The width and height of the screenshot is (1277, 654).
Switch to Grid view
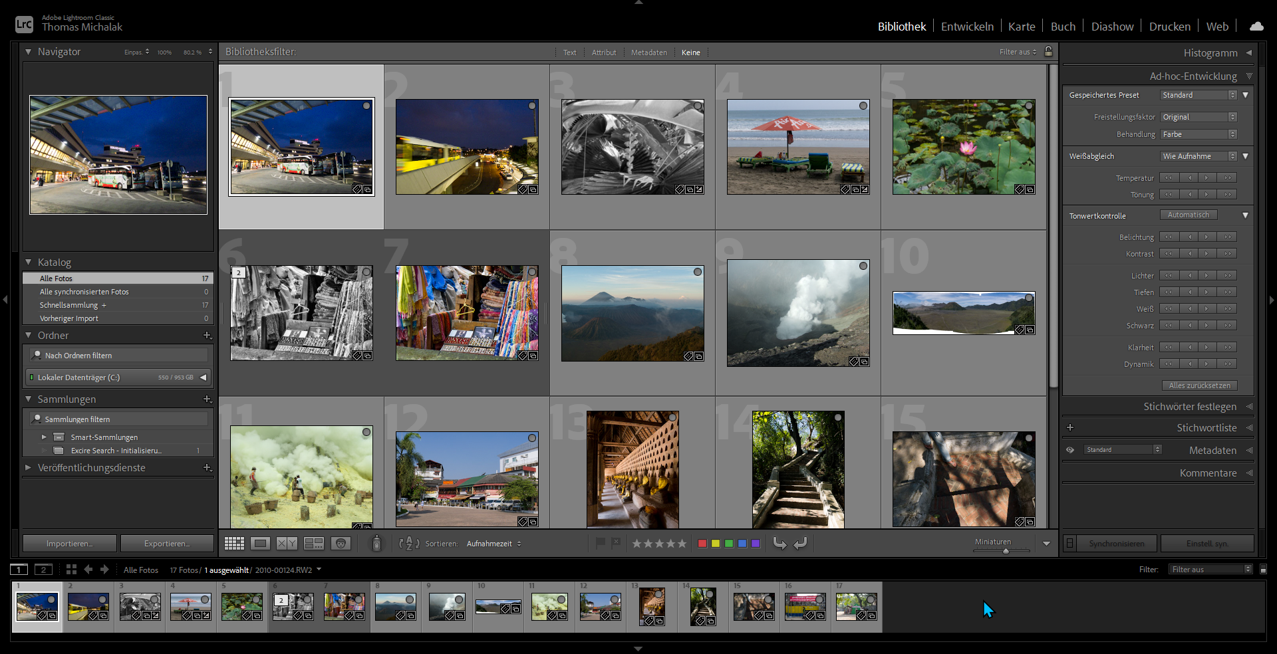click(x=234, y=544)
